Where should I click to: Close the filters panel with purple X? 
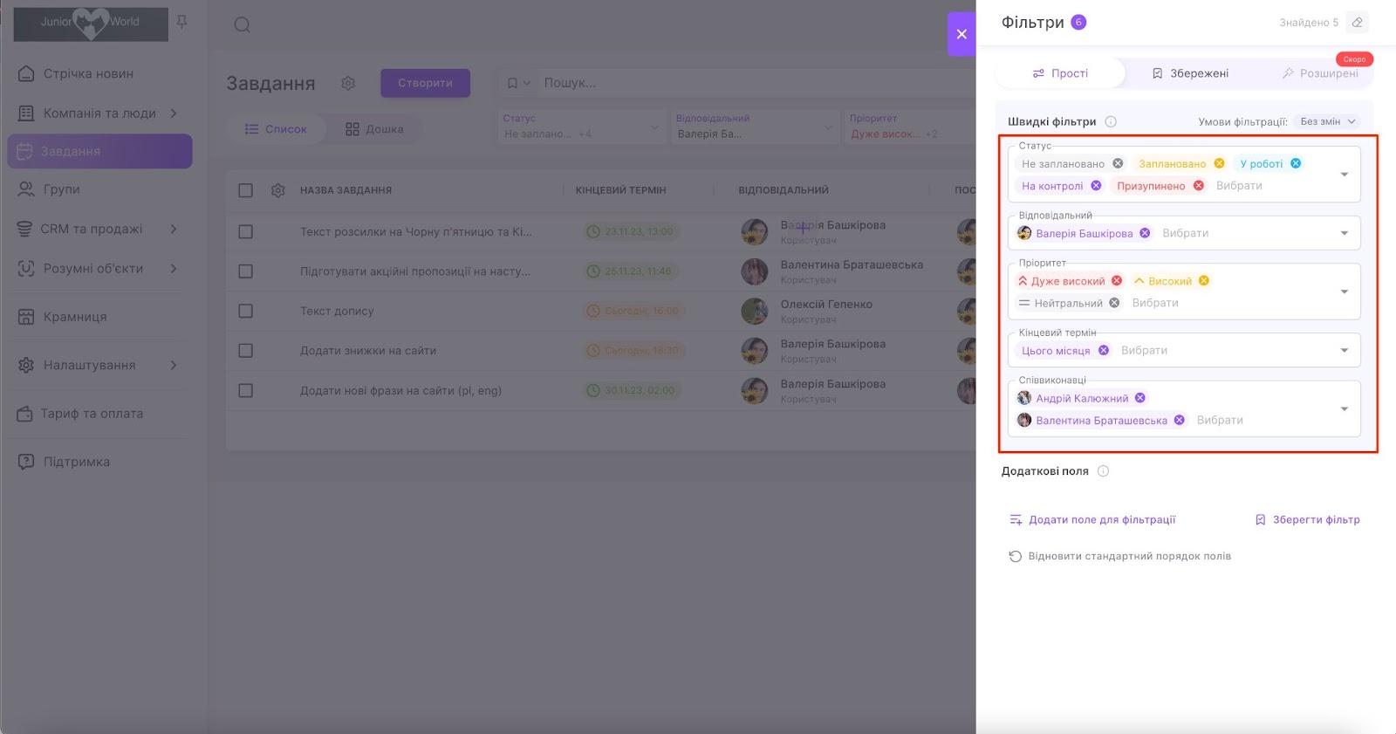[961, 34]
